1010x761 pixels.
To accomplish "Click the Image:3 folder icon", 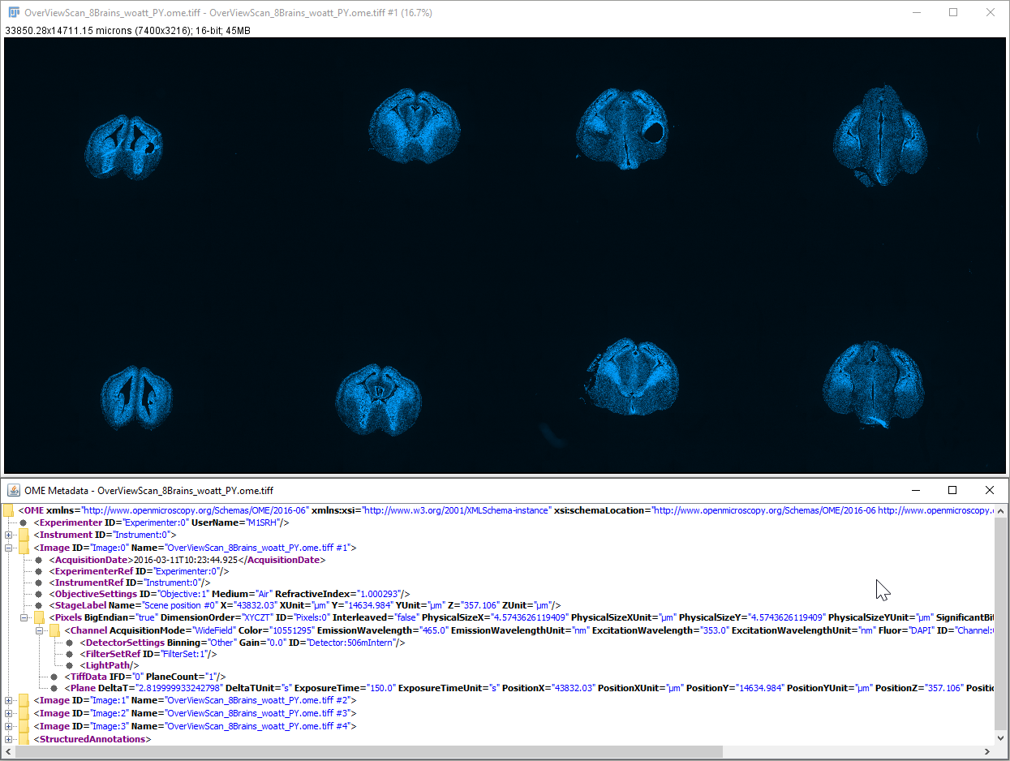I will click(24, 726).
